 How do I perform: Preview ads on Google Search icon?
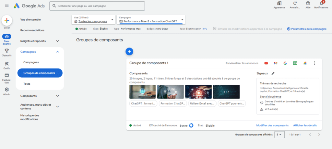point(285,63)
